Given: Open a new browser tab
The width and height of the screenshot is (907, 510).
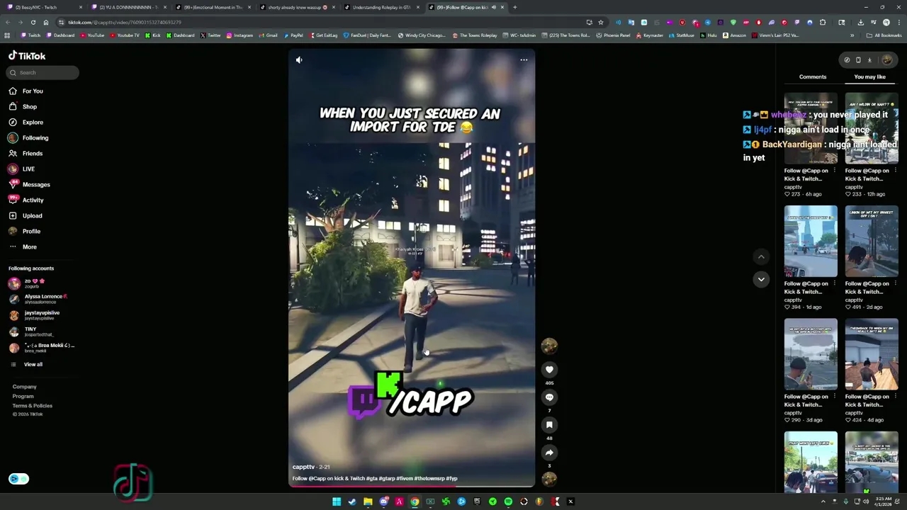Looking at the screenshot, I should pos(514,7).
